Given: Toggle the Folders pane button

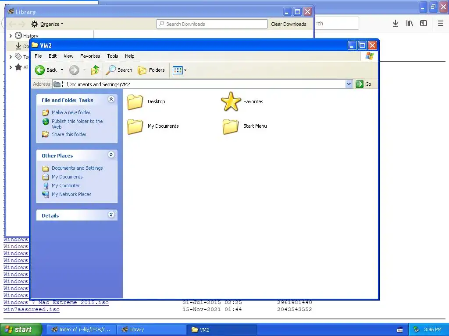Looking at the screenshot, I should (151, 70).
